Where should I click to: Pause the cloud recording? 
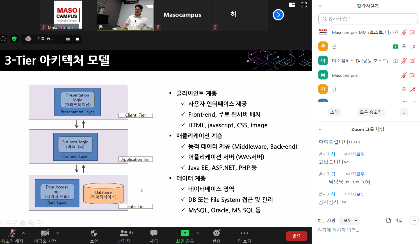[68, 39]
